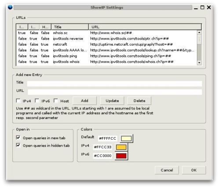Viewport: 219px width, 188px height.
Task: Select the ipv6tools ping row
Action: (107, 56)
